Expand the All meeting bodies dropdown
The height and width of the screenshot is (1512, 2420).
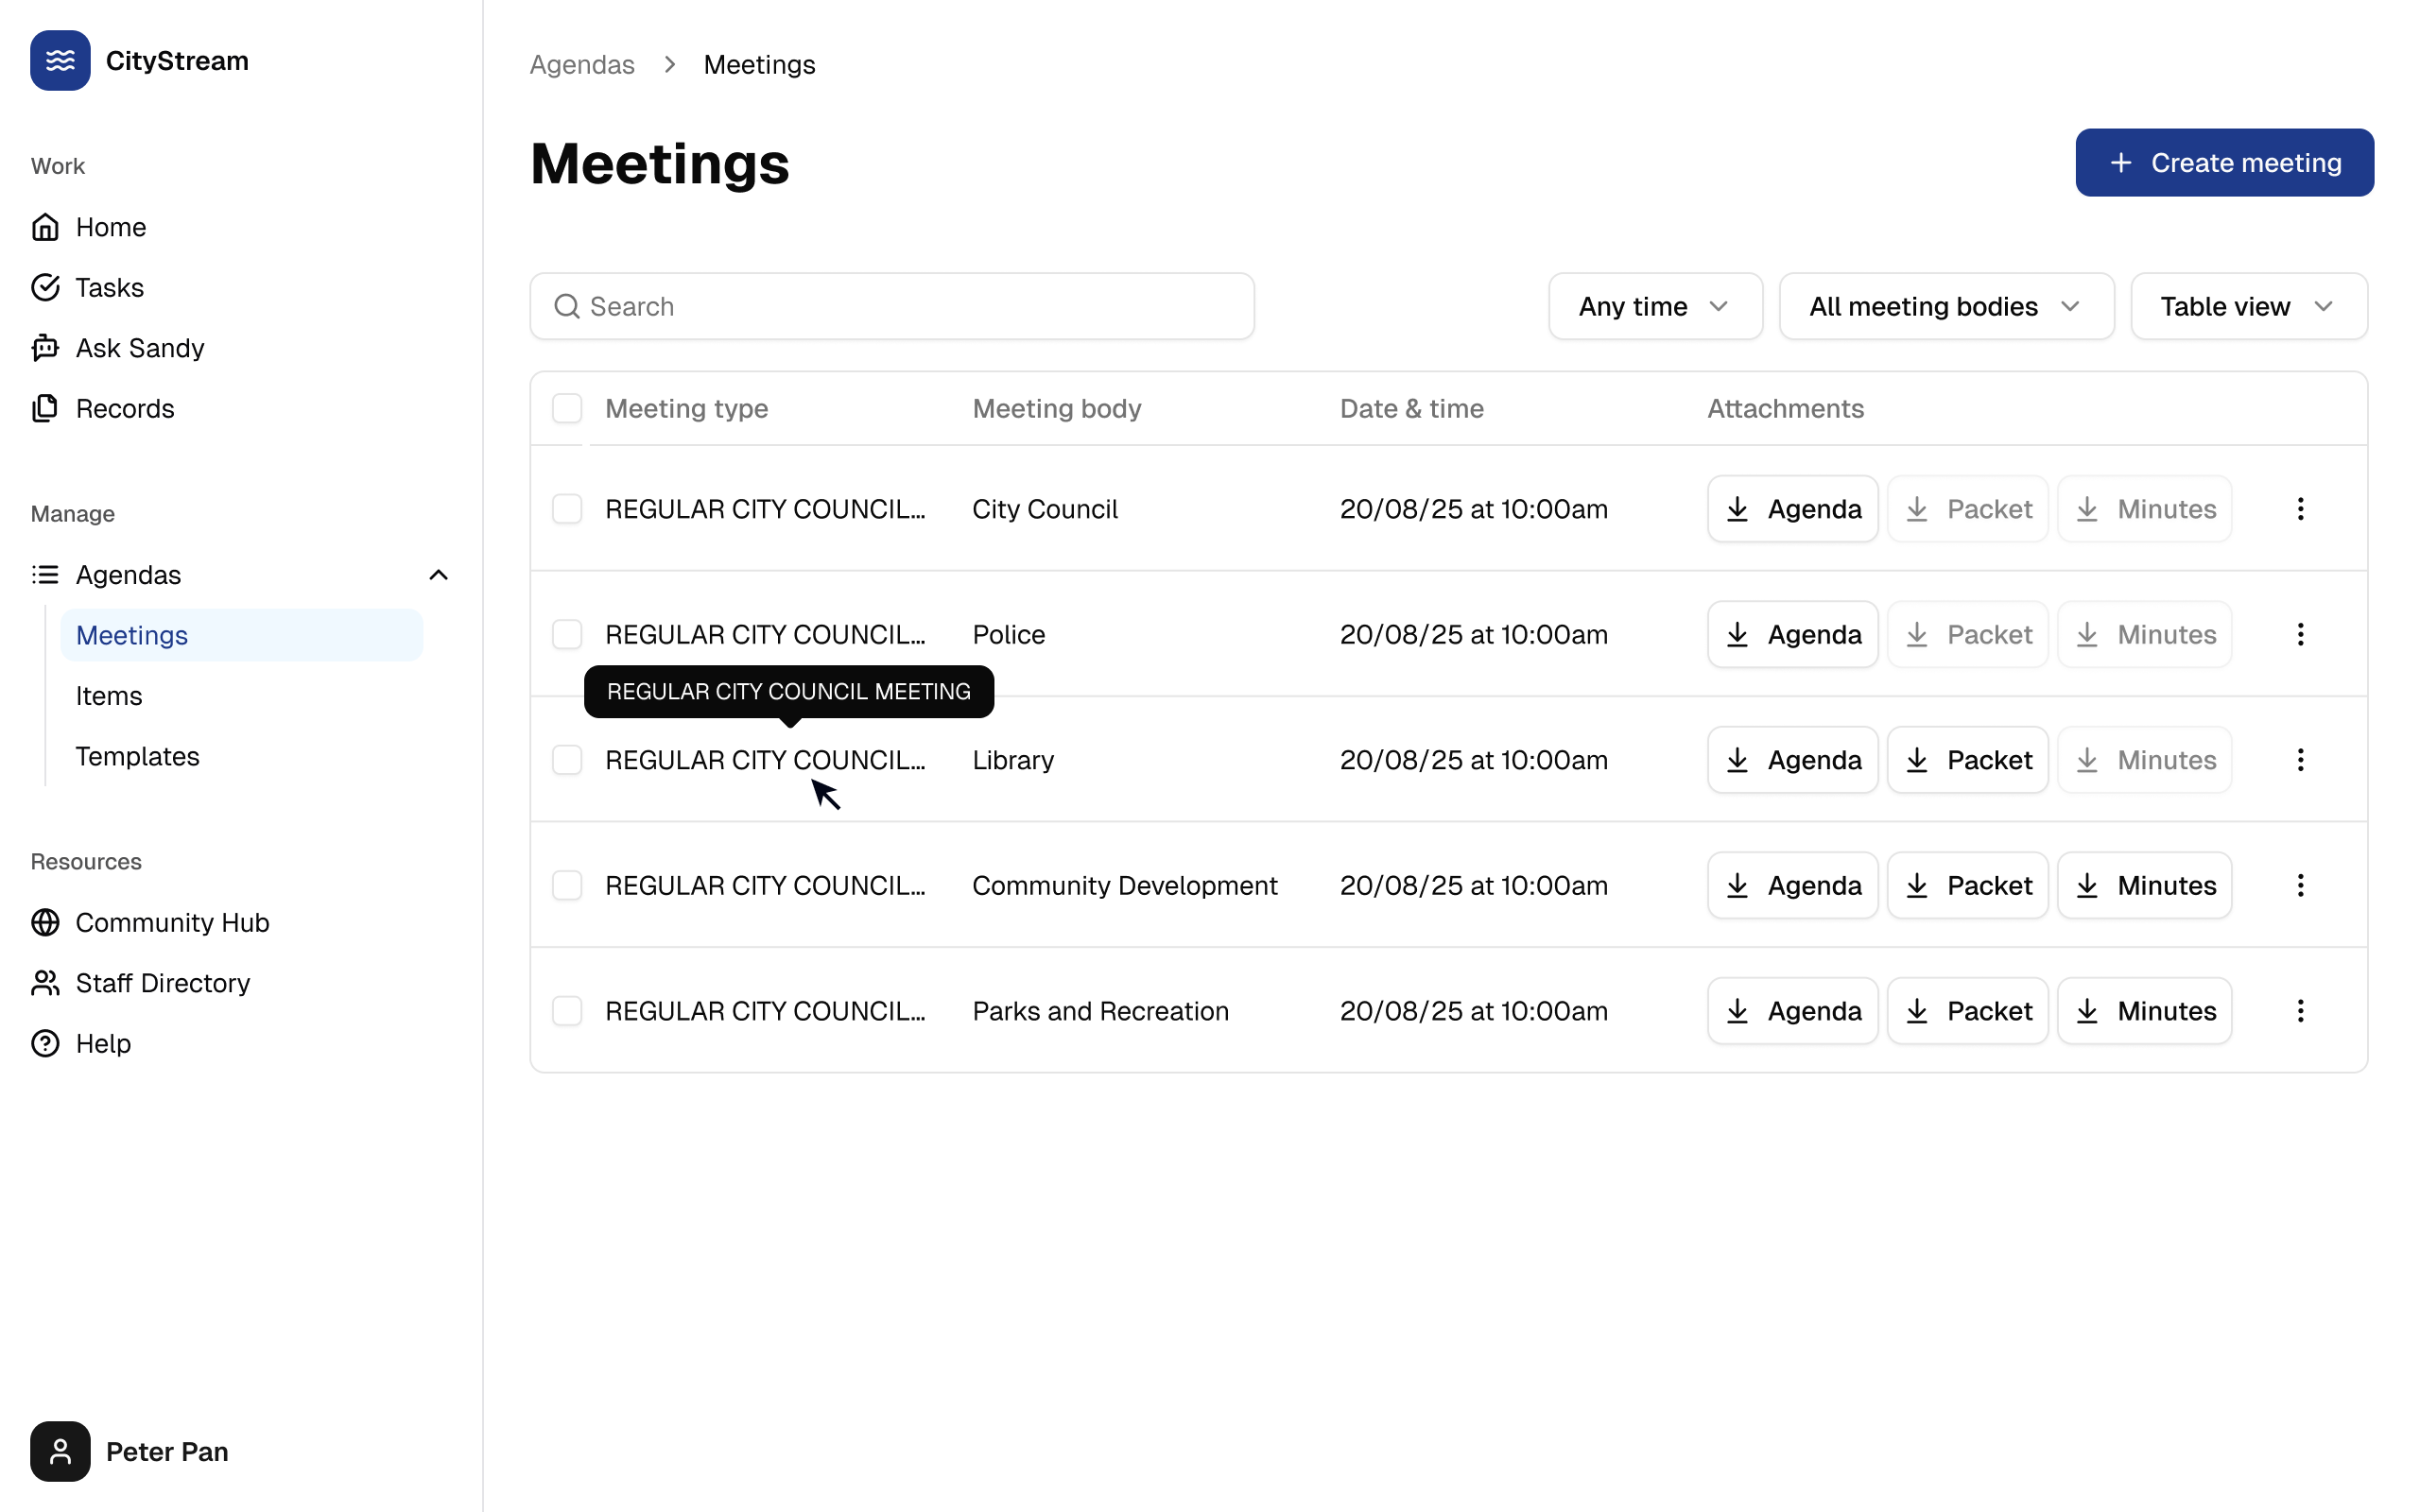click(1945, 306)
